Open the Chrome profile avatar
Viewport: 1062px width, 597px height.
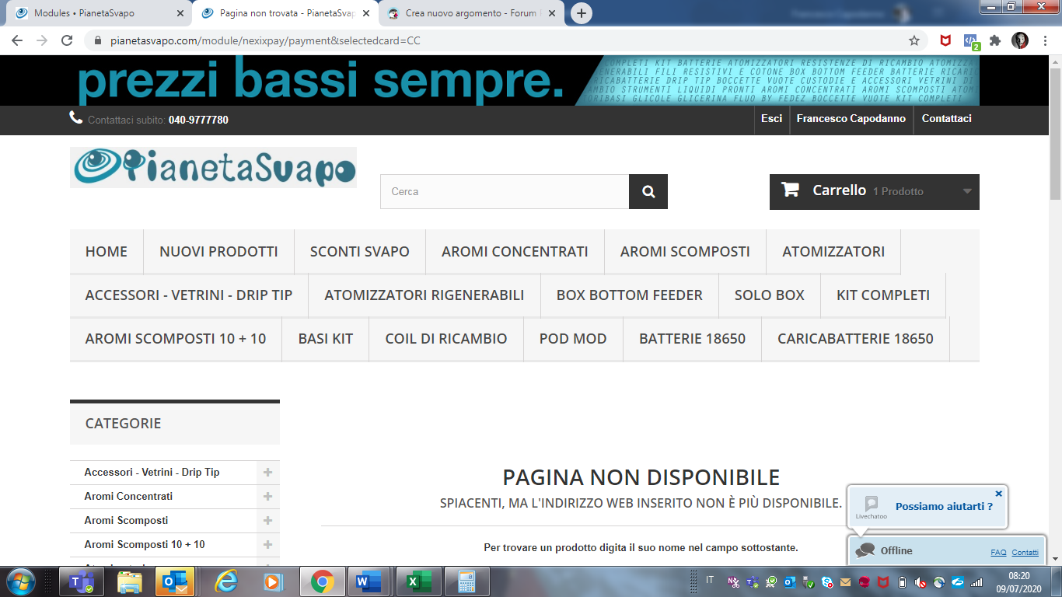click(1020, 40)
